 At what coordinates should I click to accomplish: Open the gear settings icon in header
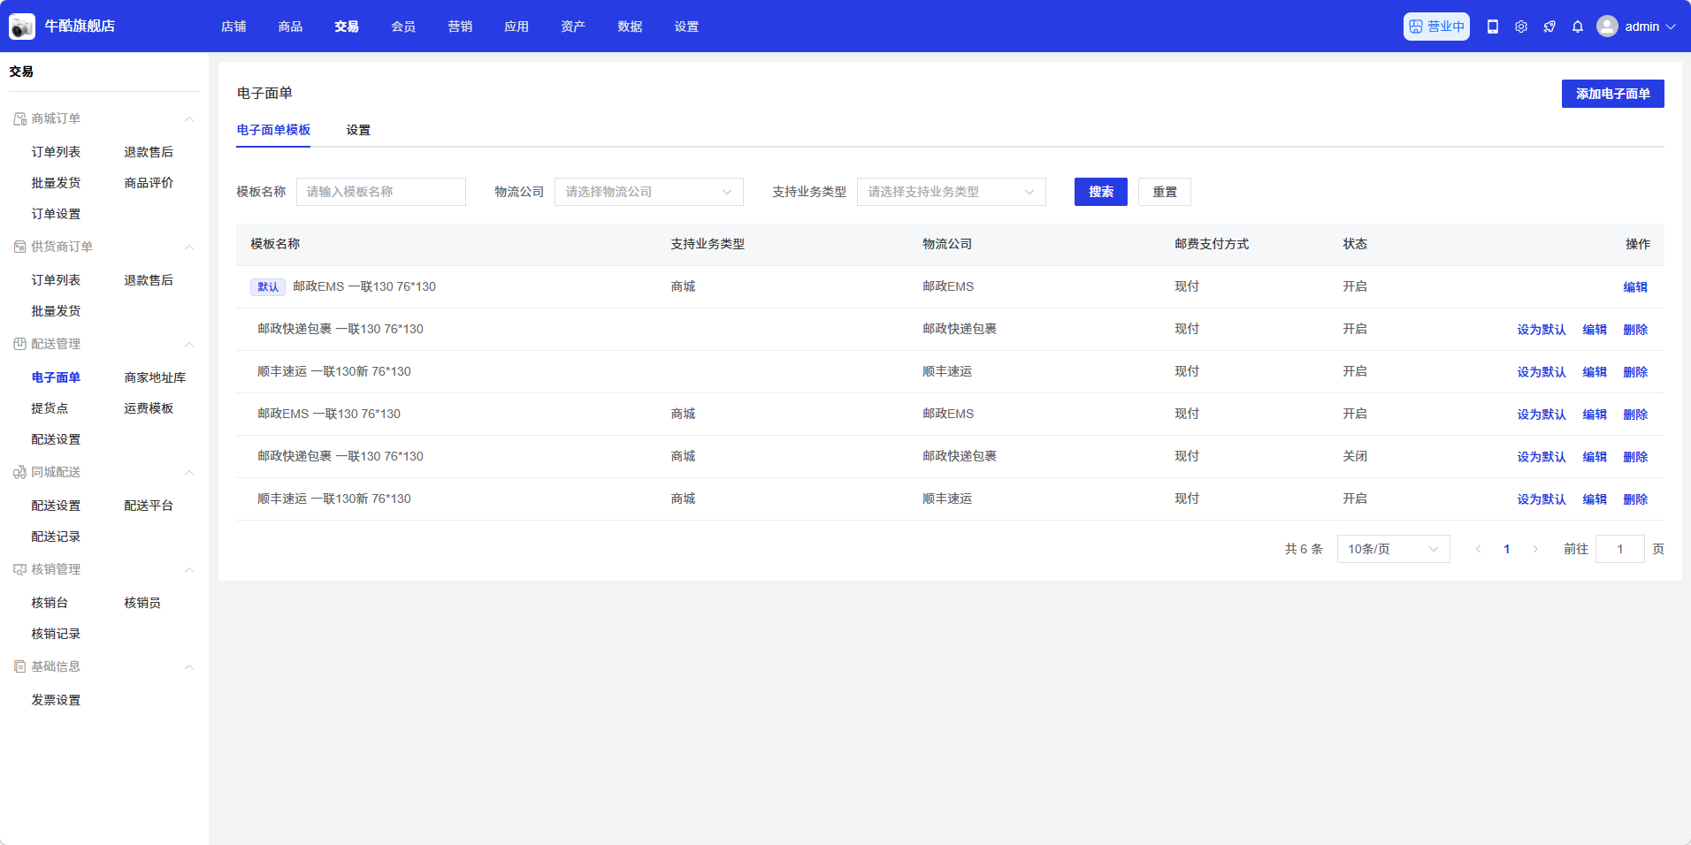point(1521,27)
